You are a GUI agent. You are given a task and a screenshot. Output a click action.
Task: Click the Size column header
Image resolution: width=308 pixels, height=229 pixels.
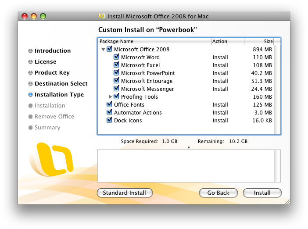pyautogui.click(x=259, y=41)
